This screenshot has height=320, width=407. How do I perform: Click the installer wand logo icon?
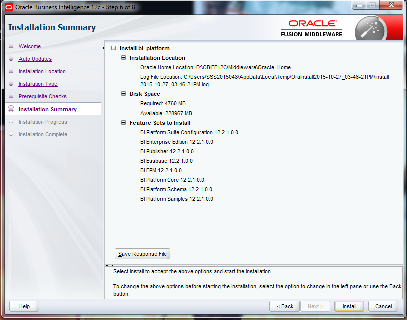click(371, 28)
